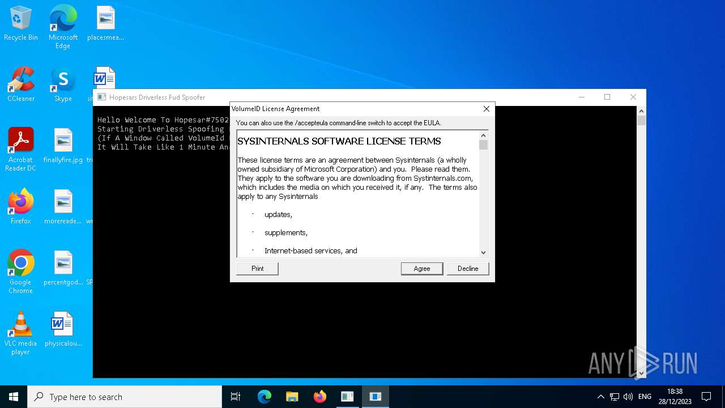Open File Explorer from taskbar
The height and width of the screenshot is (408, 725).
(292, 397)
